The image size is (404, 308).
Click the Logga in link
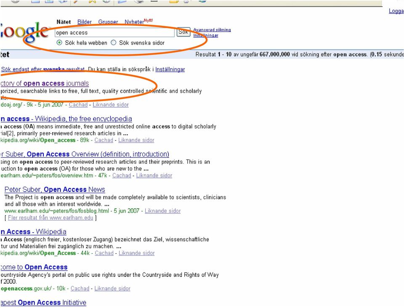[396, 11]
